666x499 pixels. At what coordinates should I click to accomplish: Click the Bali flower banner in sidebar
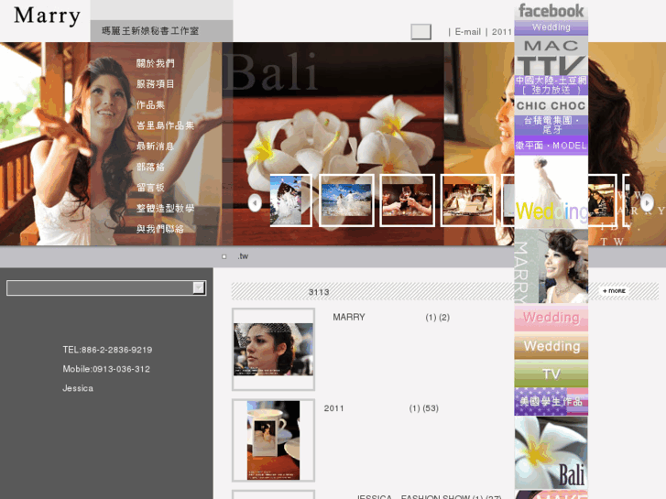click(x=551, y=452)
